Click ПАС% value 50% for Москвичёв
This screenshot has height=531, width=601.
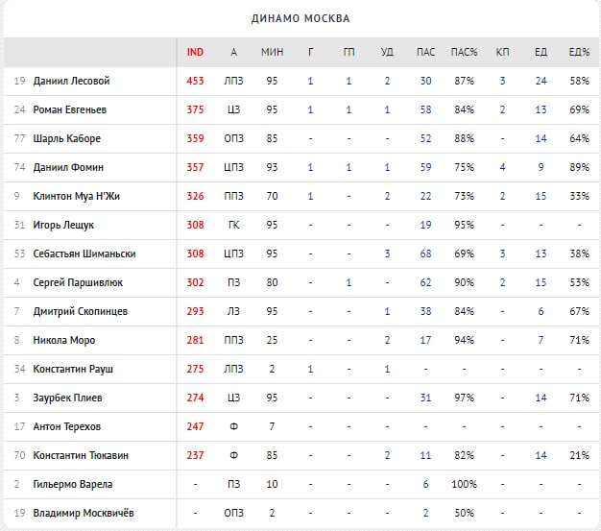[464, 513]
